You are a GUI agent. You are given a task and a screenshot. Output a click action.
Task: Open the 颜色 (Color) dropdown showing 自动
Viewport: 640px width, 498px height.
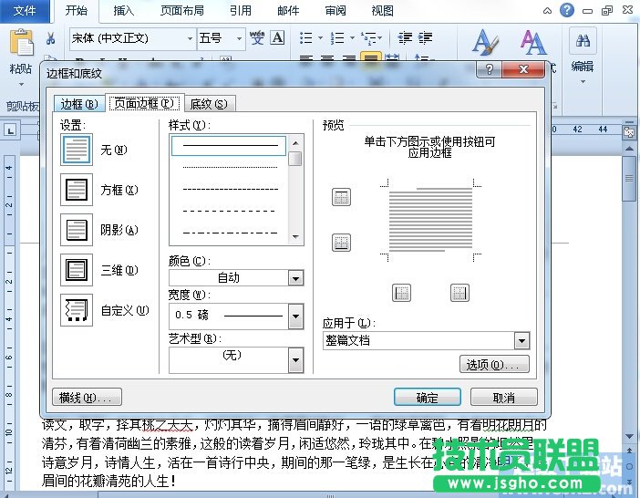(x=294, y=278)
